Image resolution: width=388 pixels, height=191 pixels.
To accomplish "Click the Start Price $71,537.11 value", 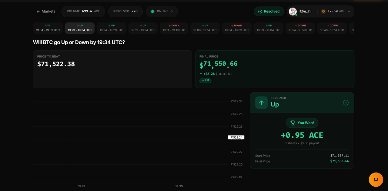I will coord(339,156).
